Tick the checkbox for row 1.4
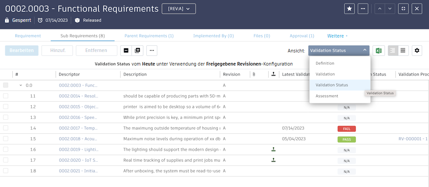The height and width of the screenshot is (187, 429). 6,128
